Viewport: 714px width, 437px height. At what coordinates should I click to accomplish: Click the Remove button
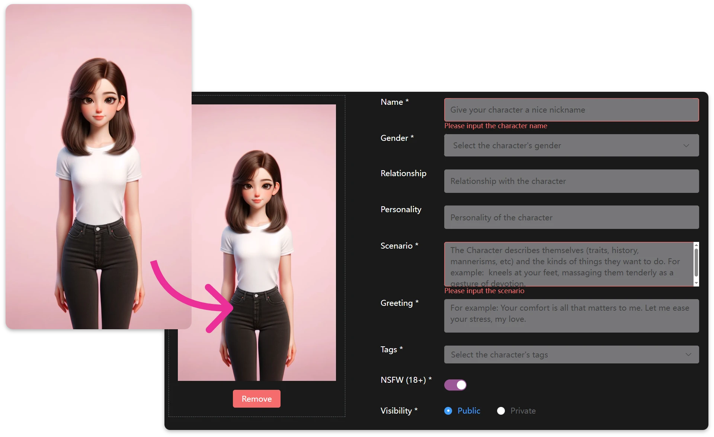tap(256, 398)
